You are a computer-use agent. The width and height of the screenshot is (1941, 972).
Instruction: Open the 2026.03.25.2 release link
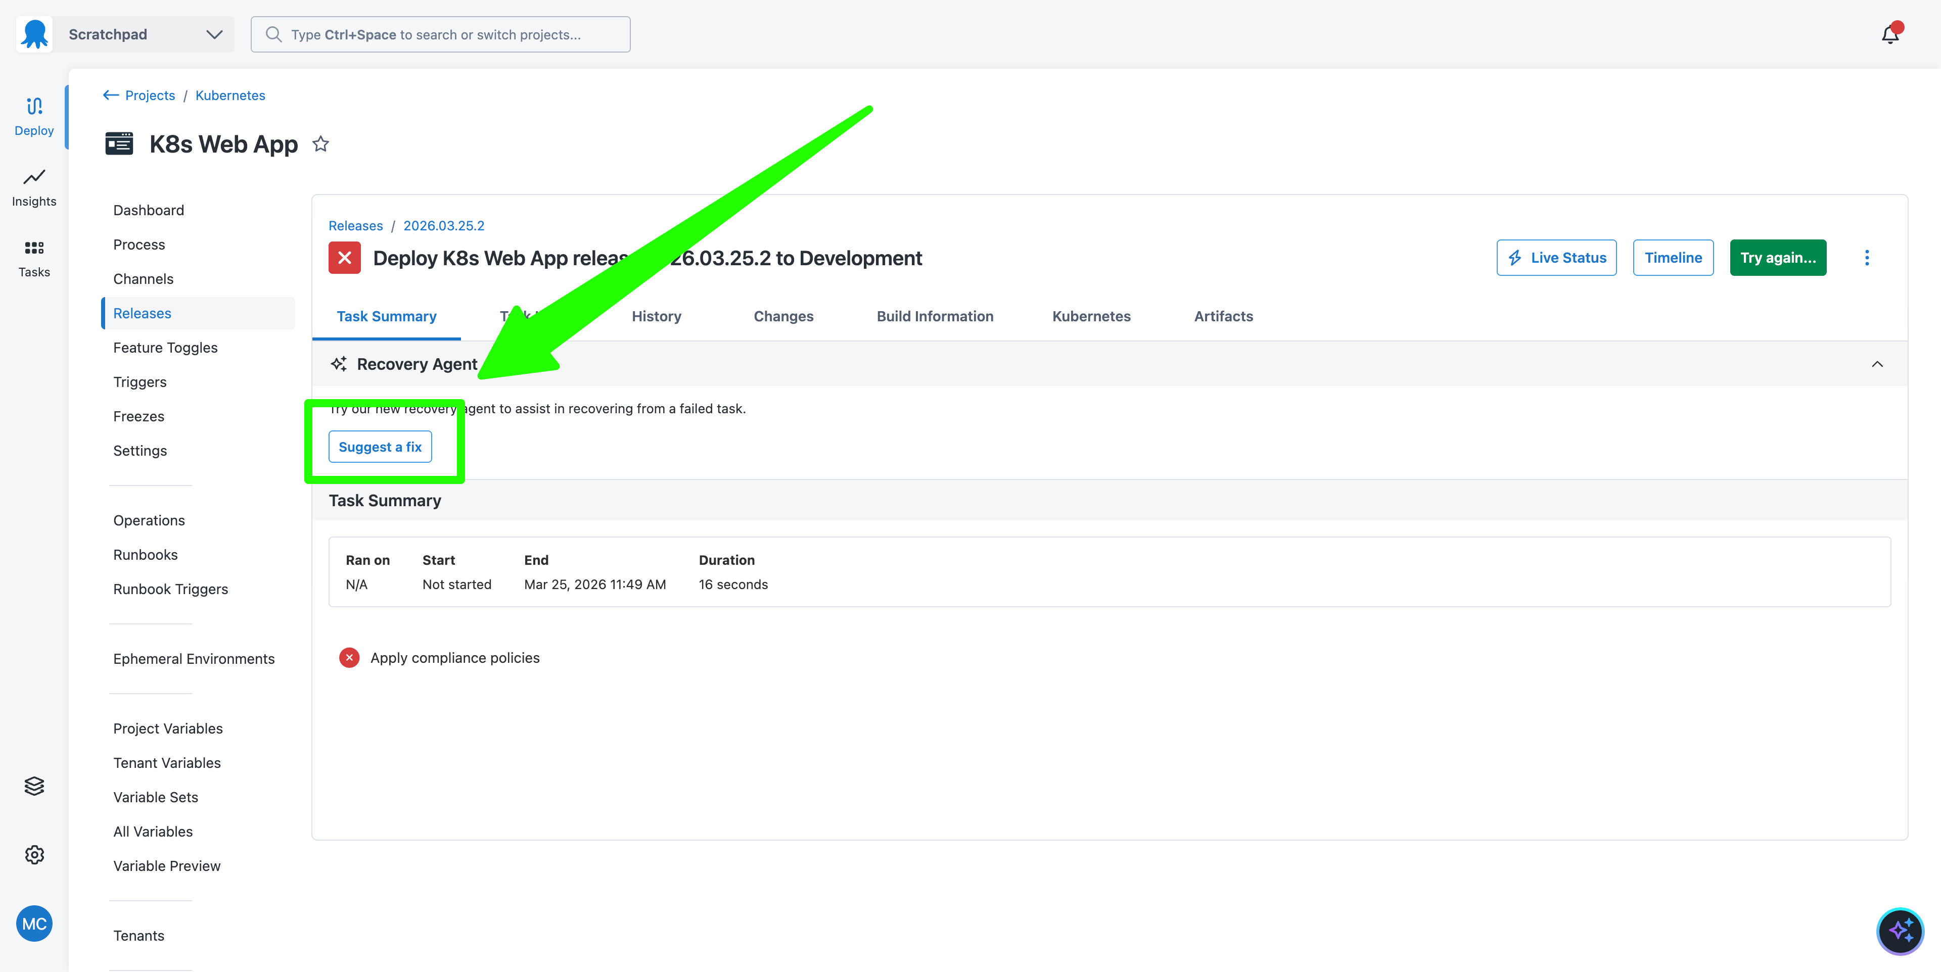(444, 226)
